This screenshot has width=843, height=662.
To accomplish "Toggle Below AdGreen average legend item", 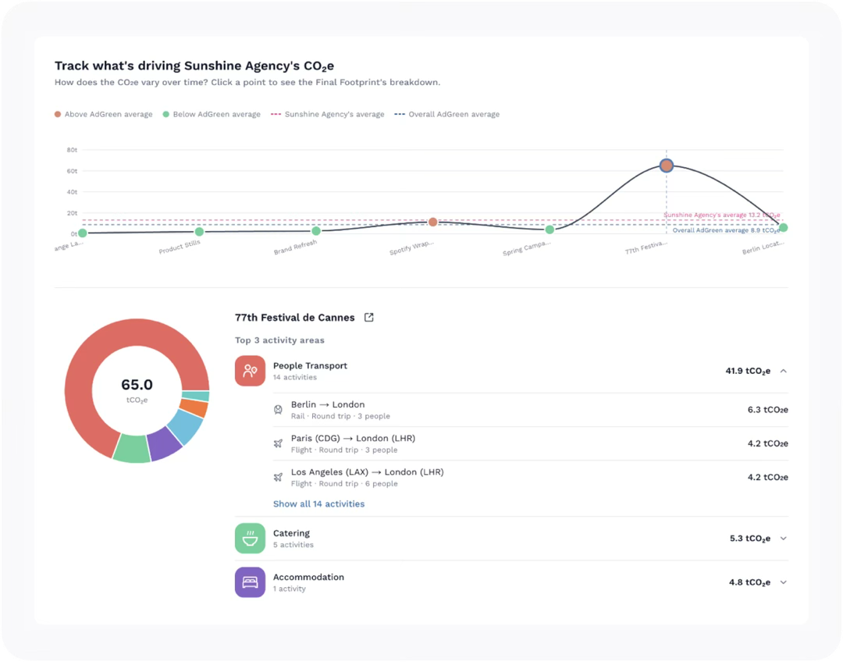I will tap(212, 114).
